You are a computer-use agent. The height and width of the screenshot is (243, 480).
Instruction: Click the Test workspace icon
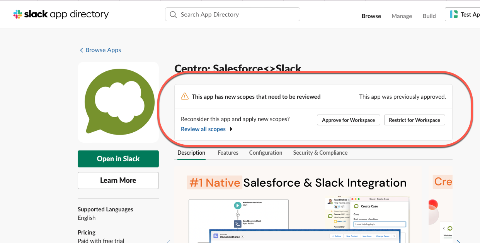tap(453, 15)
